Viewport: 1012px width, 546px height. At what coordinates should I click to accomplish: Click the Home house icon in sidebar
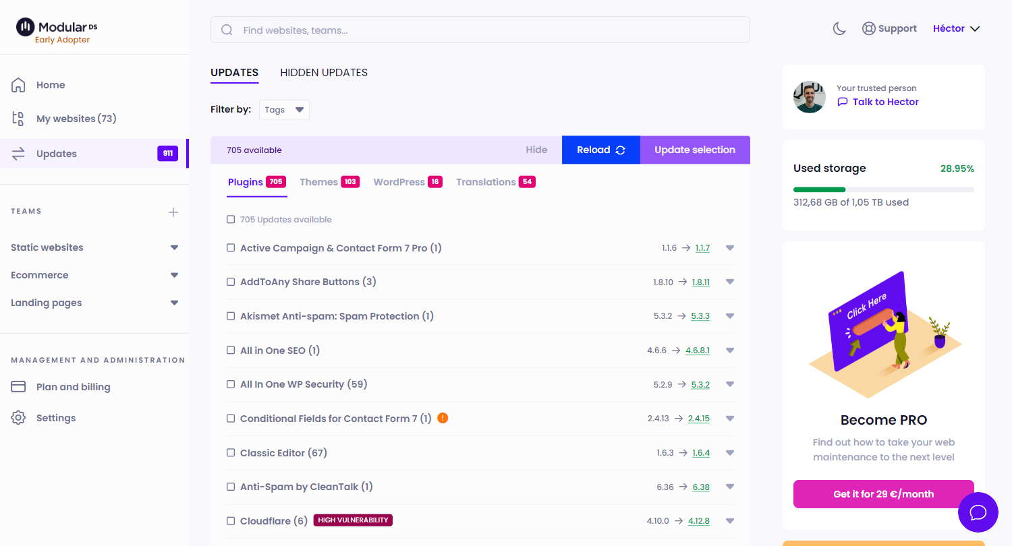19,85
